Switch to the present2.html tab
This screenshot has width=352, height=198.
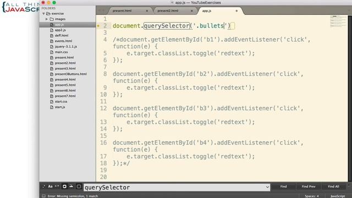click(168, 11)
